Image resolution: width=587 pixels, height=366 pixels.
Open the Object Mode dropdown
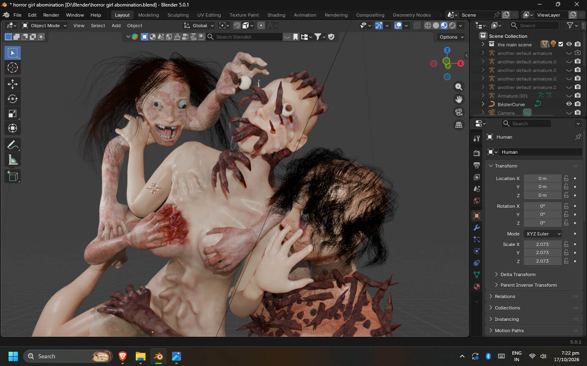[44, 25]
